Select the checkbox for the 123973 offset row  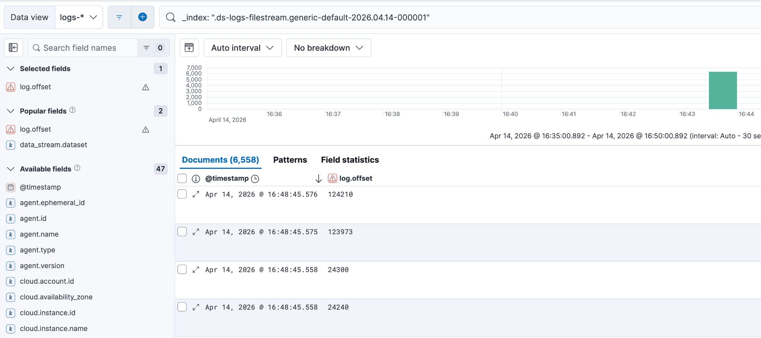[182, 231]
